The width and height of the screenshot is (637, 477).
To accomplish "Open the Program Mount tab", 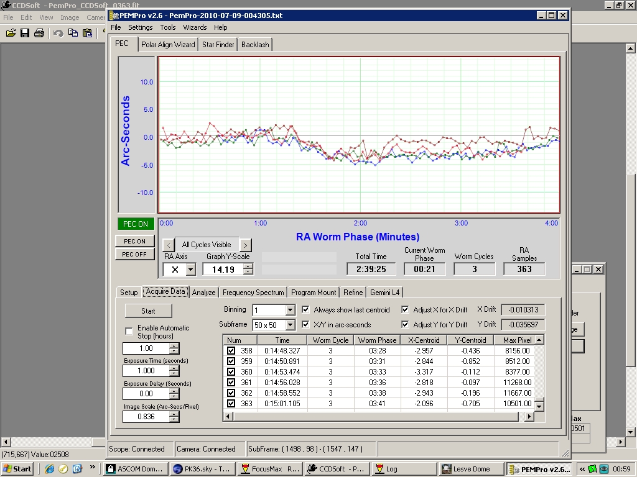I will tap(314, 293).
